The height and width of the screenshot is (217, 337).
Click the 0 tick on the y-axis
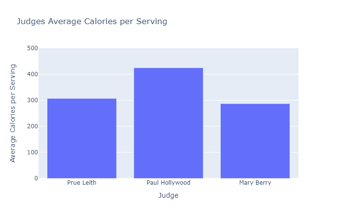(35, 178)
